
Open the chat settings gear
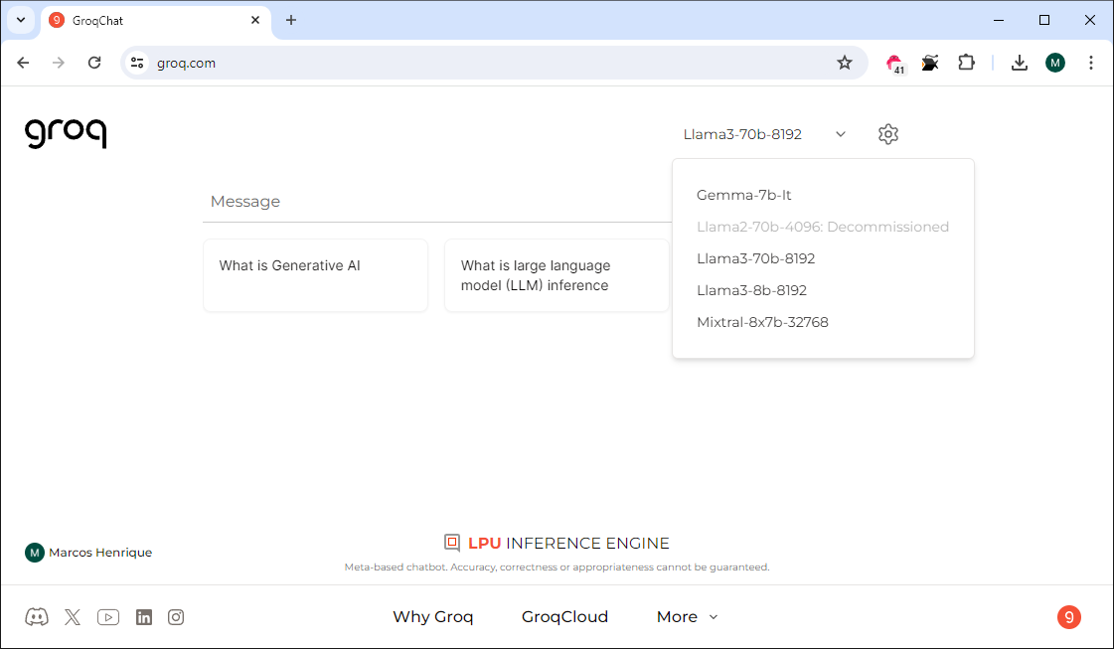888,134
